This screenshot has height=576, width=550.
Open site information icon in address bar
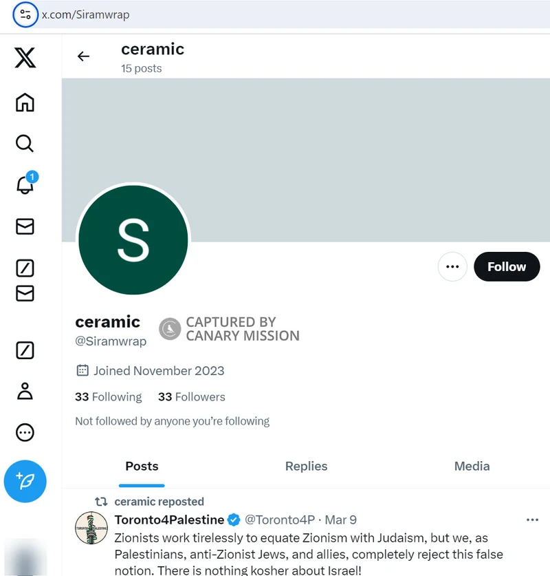(x=25, y=14)
